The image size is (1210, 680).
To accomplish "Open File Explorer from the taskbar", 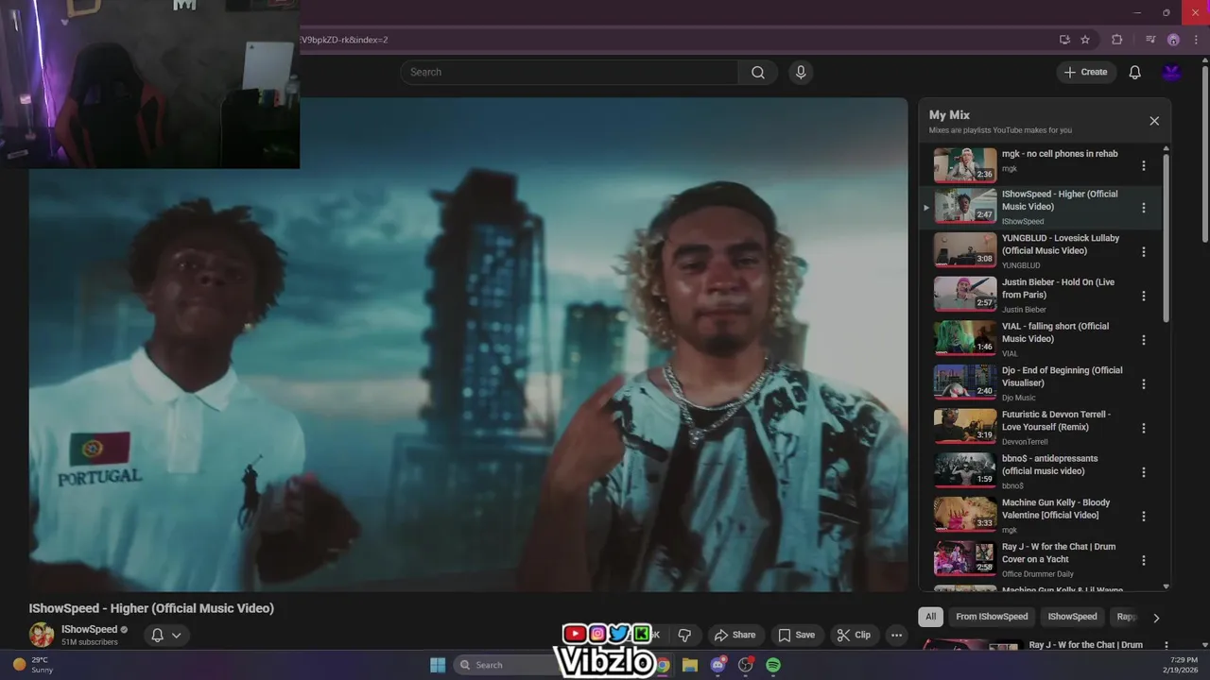I will tap(689, 665).
